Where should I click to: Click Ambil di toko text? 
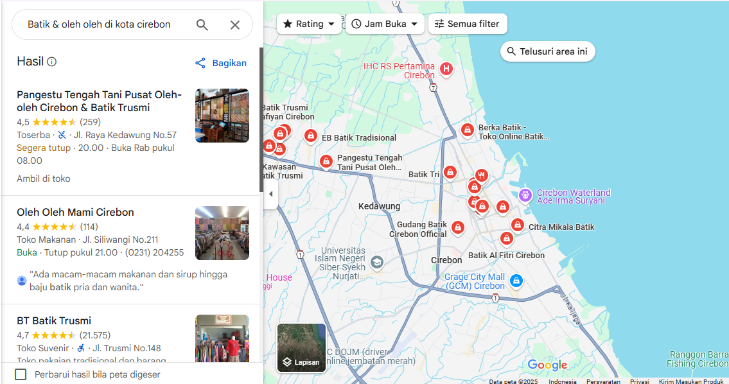click(44, 179)
